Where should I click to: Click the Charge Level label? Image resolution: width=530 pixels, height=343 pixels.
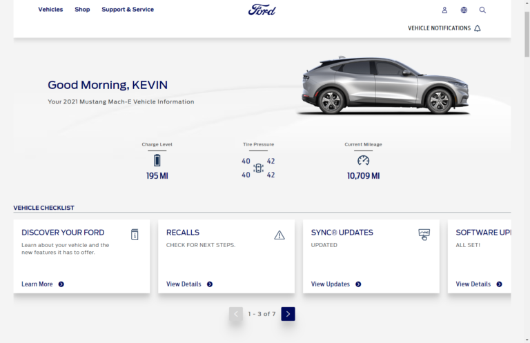[157, 144]
